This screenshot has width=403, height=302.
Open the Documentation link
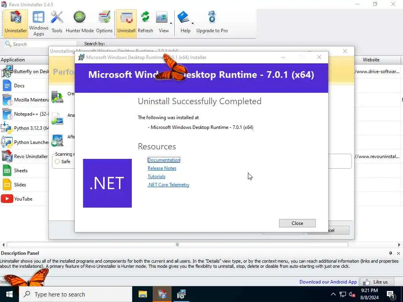coord(164,160)
